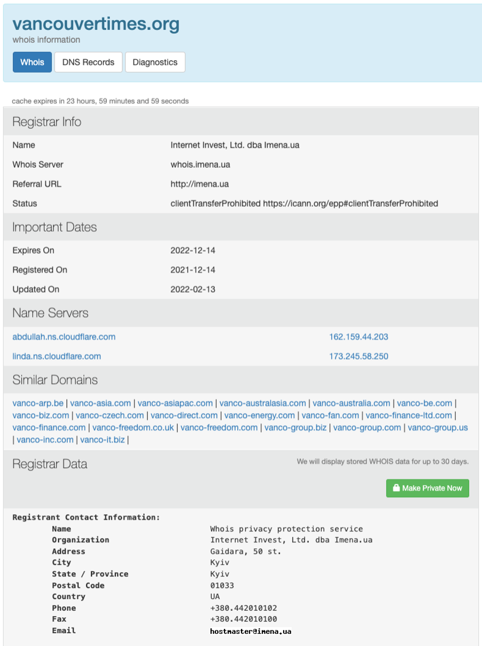
Task: Open the vanco-inc.com link
Action: [x=45, y=440]
